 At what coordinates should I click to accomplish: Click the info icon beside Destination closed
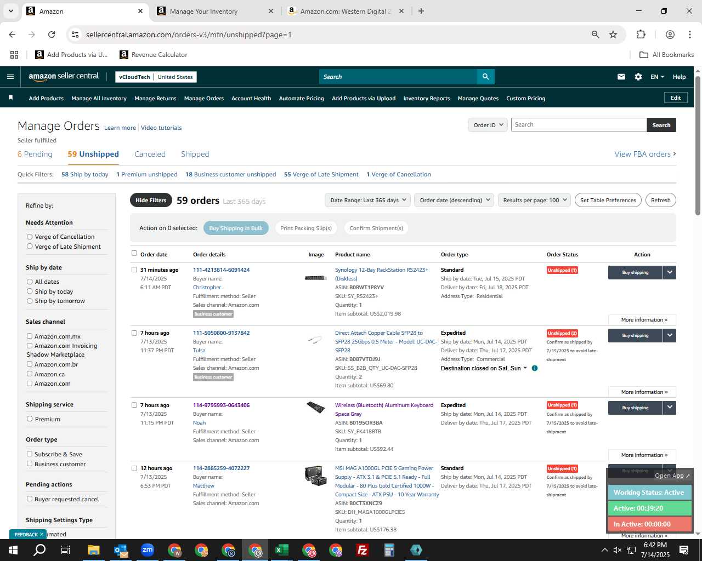point(534,368)
